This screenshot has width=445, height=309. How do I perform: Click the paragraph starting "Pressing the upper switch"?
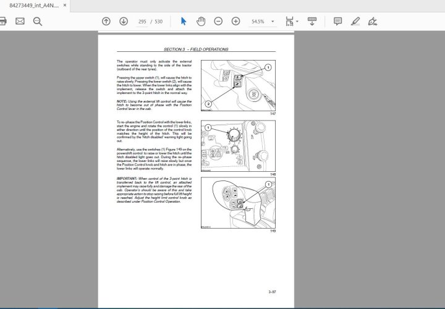(x=154, y=85)
